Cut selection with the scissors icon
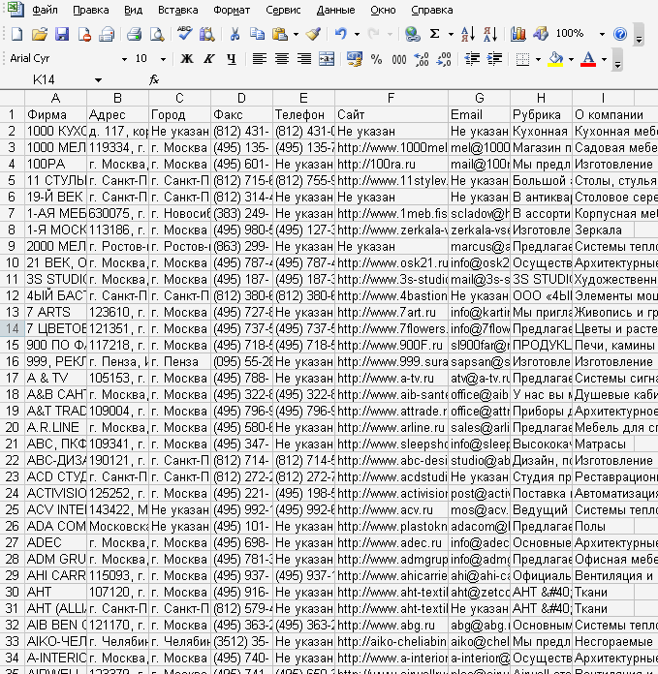 click(x=235, y=34)
